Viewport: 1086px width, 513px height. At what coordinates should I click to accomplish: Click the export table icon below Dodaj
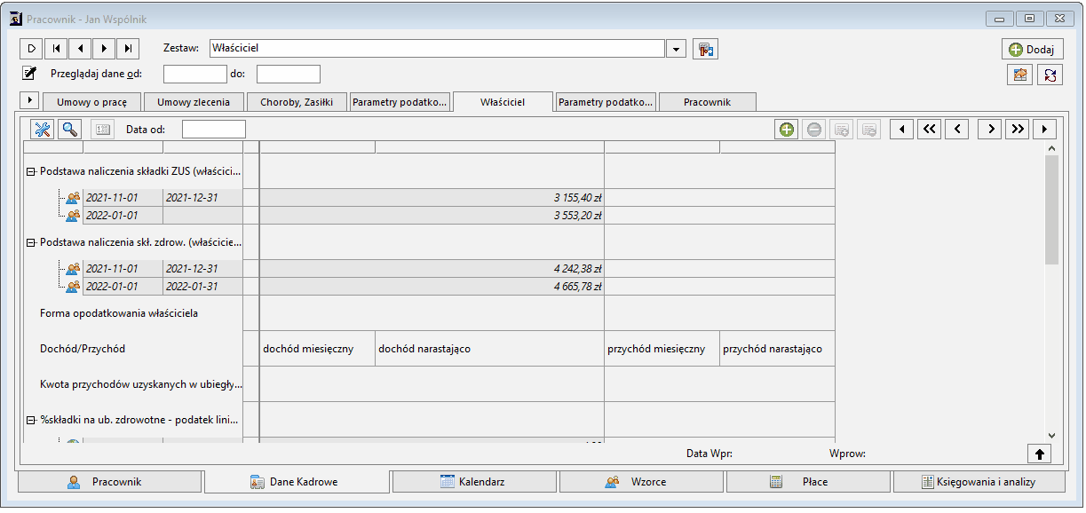pos(1019,75)
